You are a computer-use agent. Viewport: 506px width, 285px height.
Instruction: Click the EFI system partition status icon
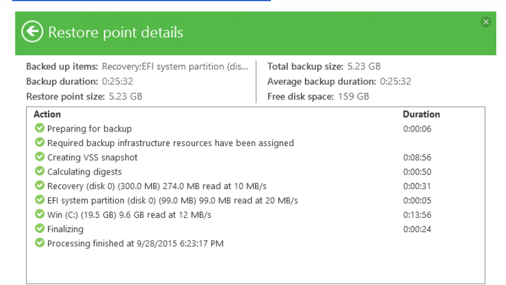point(39,200)
